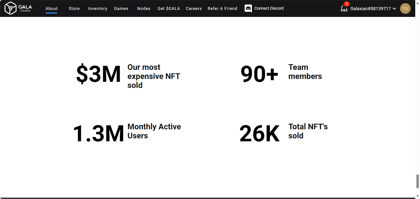Screen dimensions: 420x199
Task: Click the Refer A Friend link
Action: [222, 8]
